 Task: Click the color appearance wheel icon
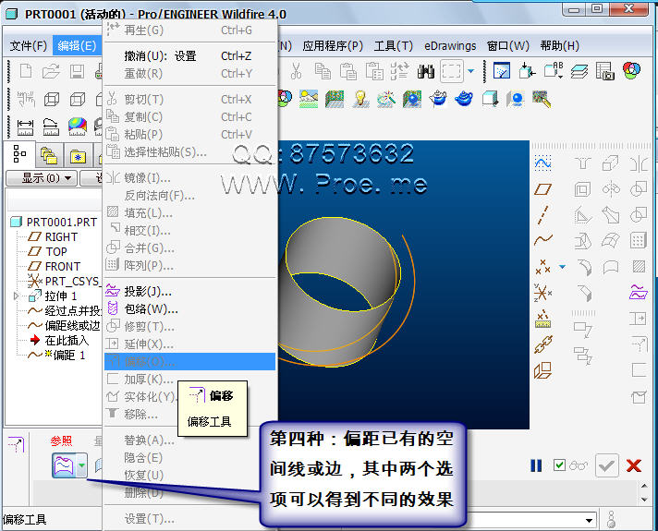[631, 70]
